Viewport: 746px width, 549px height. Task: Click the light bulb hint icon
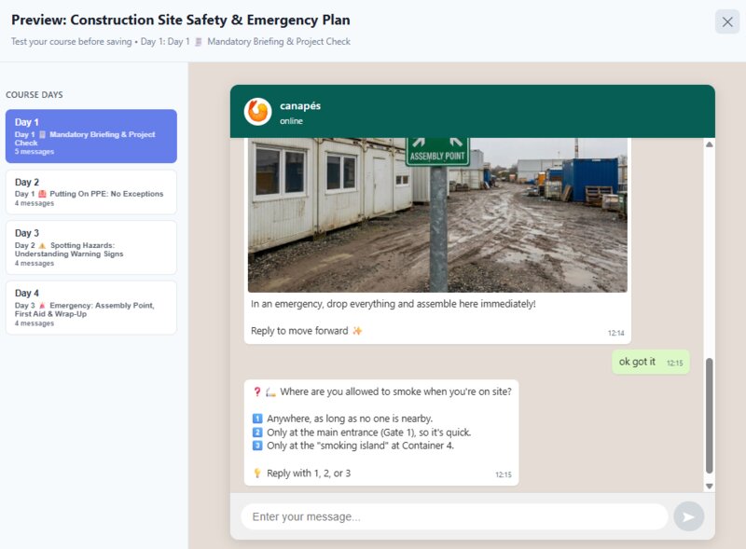(257, 474)
